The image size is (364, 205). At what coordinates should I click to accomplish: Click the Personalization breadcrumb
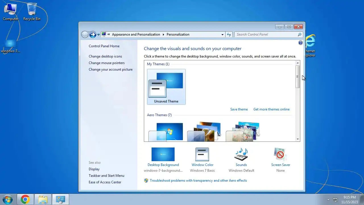tap(178, 34)
